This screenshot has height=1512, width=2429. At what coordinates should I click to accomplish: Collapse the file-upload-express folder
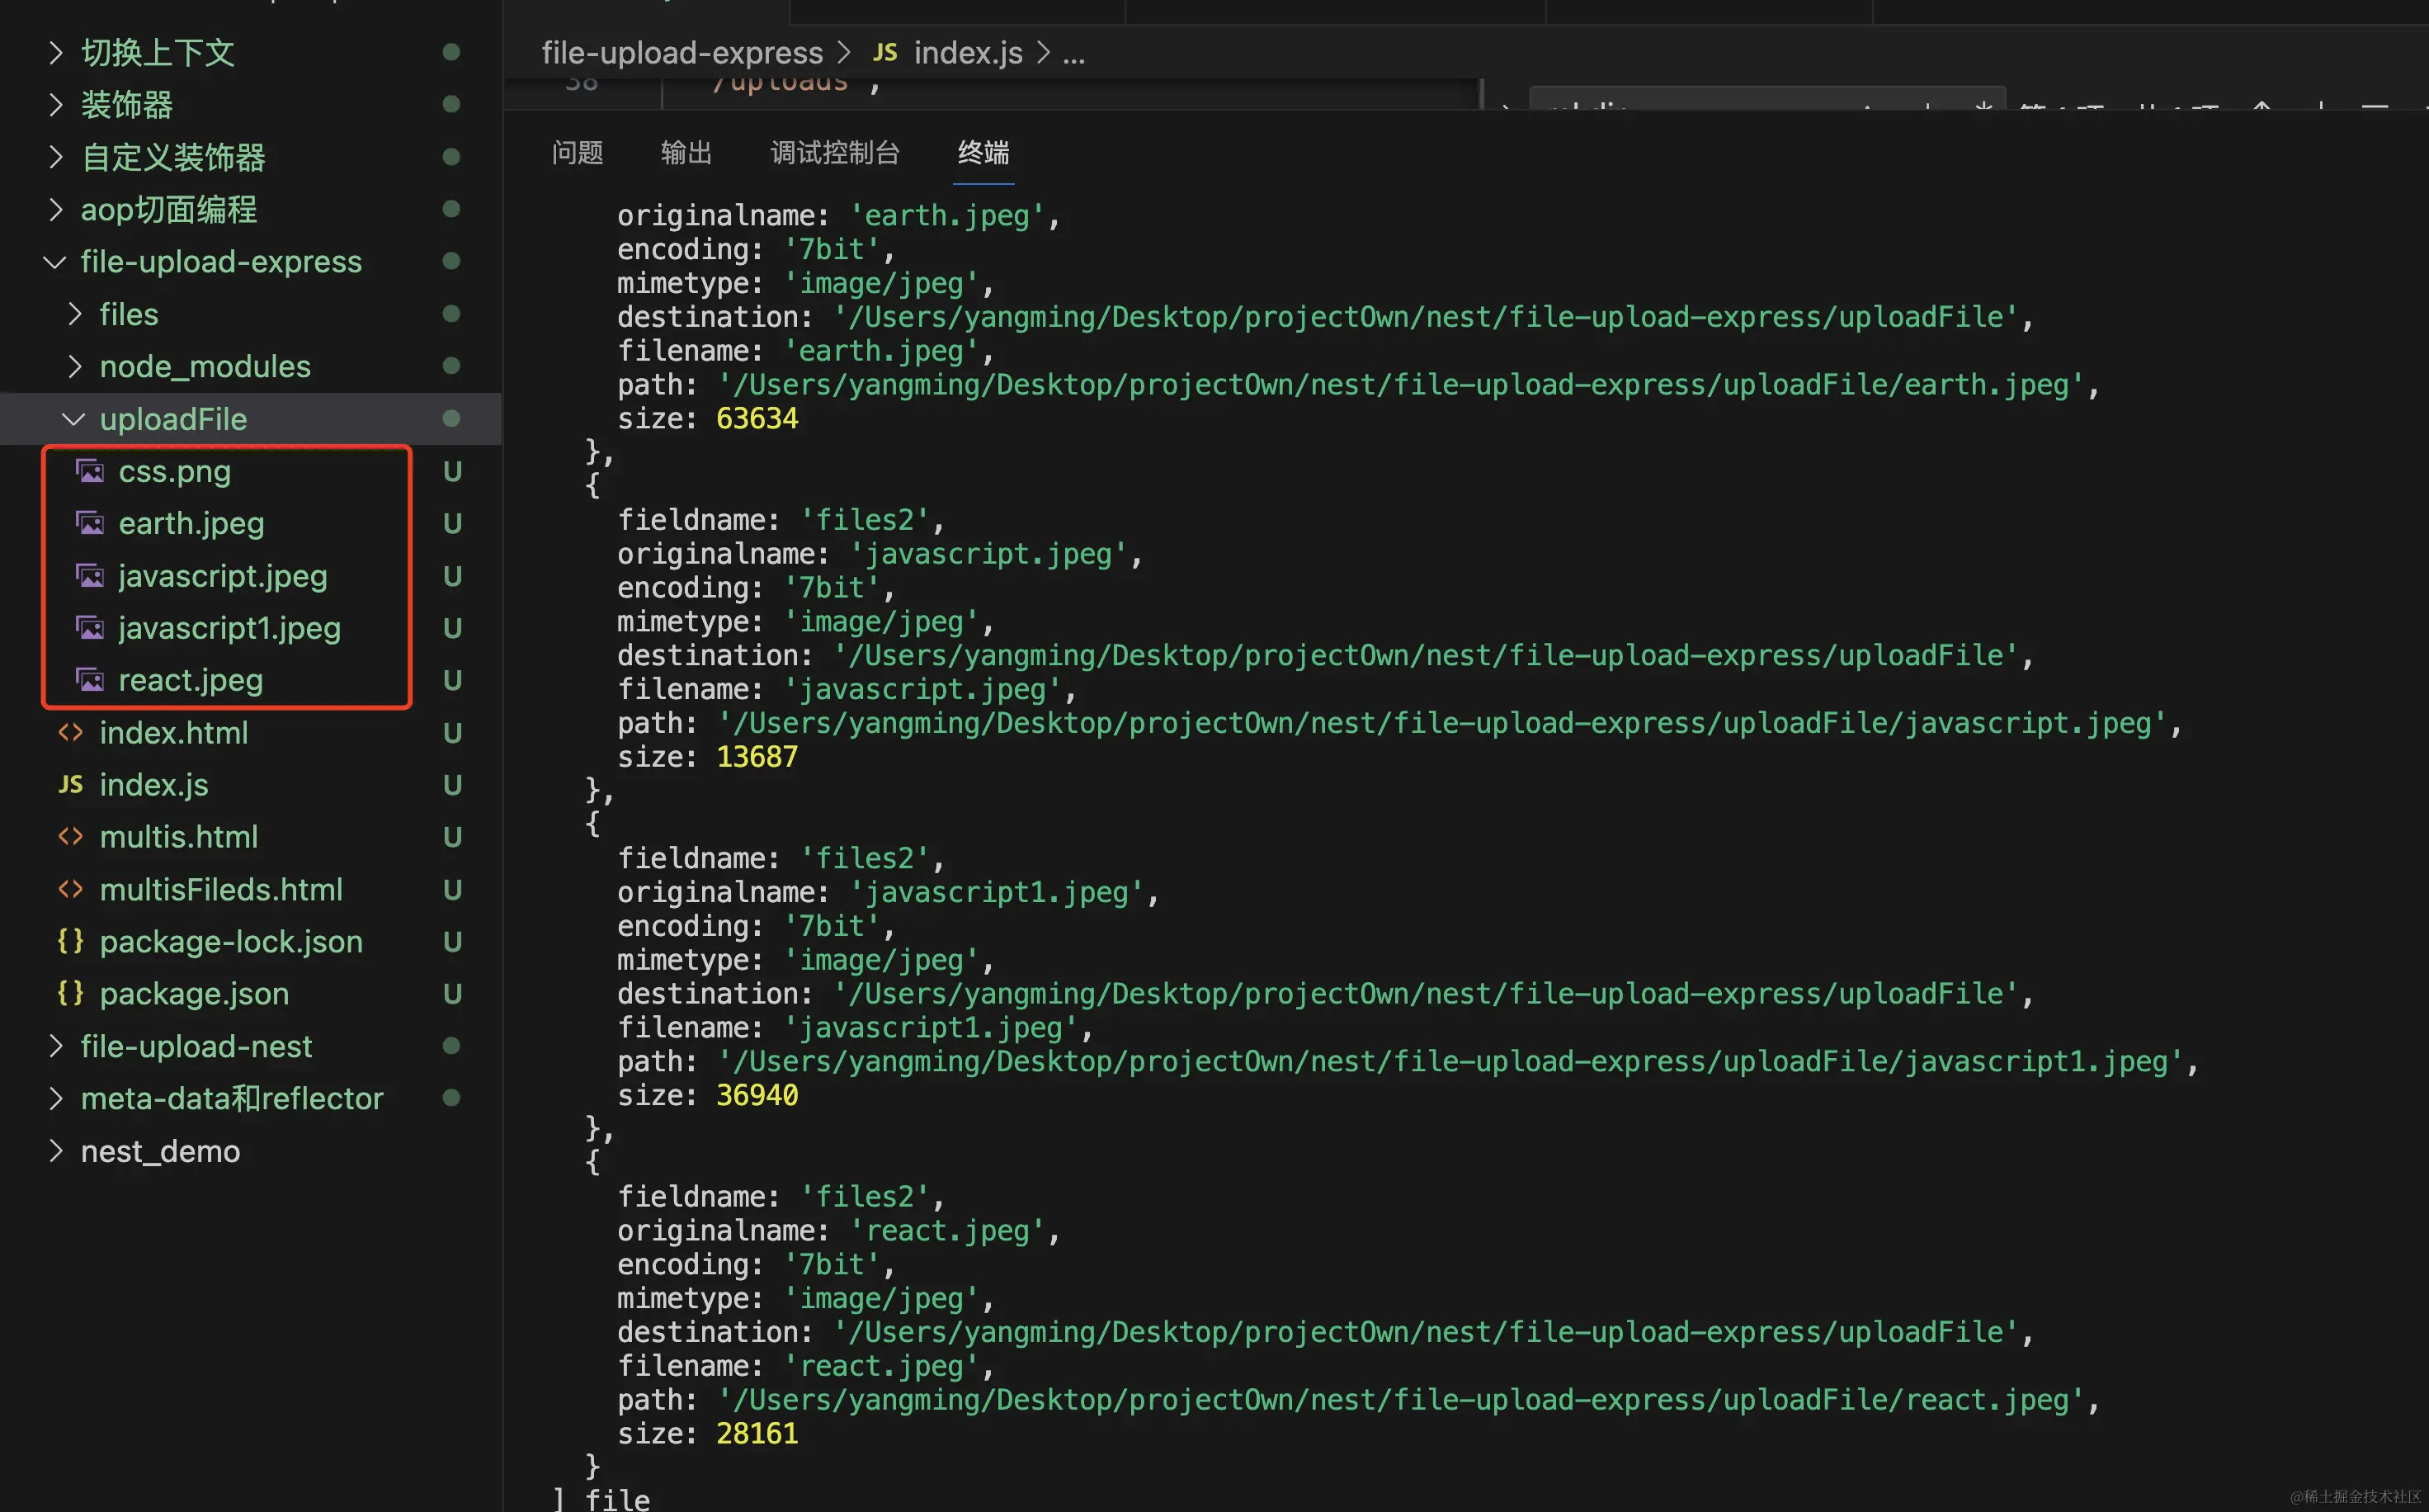(55, 262)
